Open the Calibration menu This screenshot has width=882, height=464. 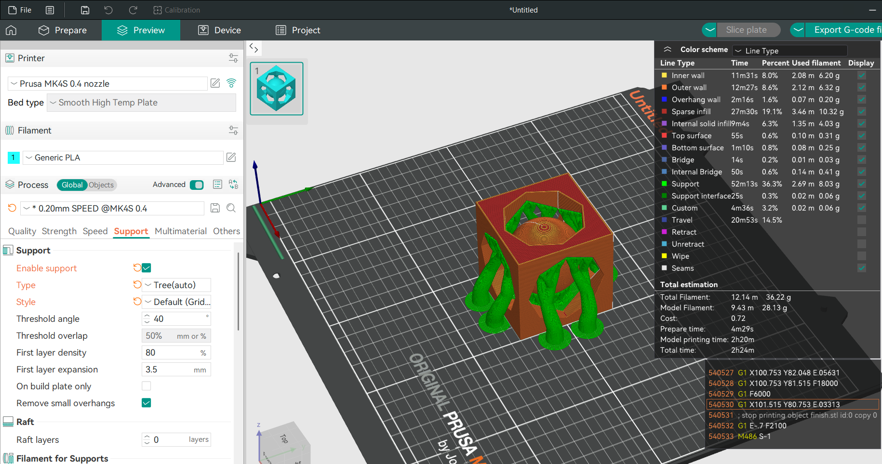pos(176,10)
